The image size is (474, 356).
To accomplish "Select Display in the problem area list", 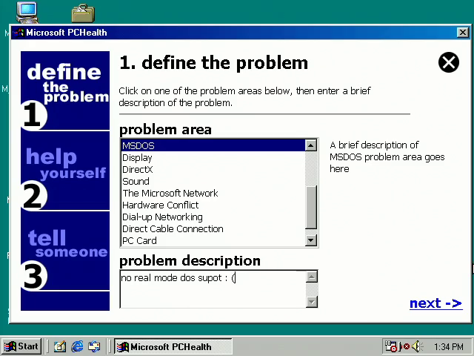I will (213, 158).
